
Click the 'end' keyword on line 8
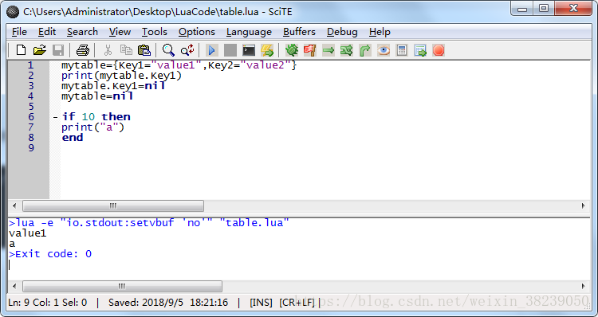coord(73,138)
